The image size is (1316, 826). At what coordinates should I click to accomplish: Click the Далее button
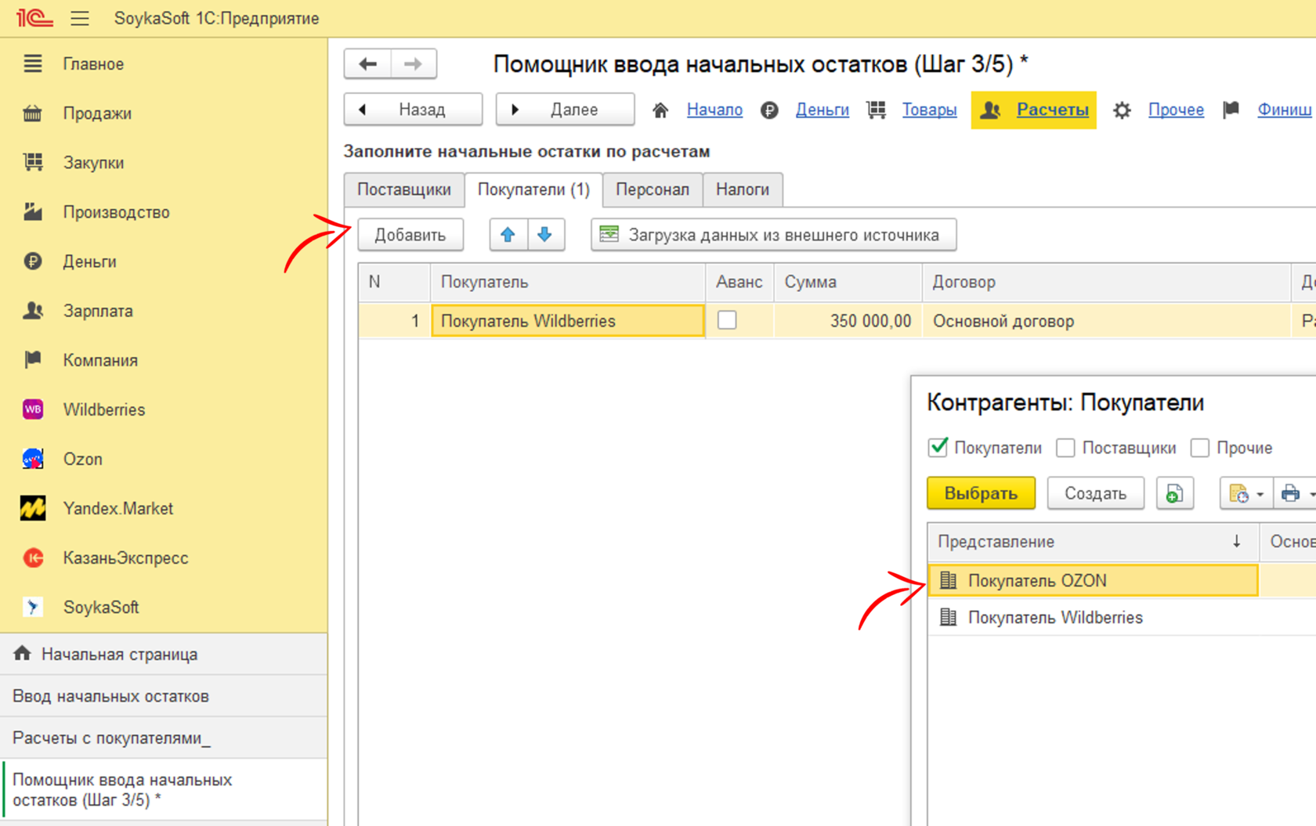click(x=565, y=110)
